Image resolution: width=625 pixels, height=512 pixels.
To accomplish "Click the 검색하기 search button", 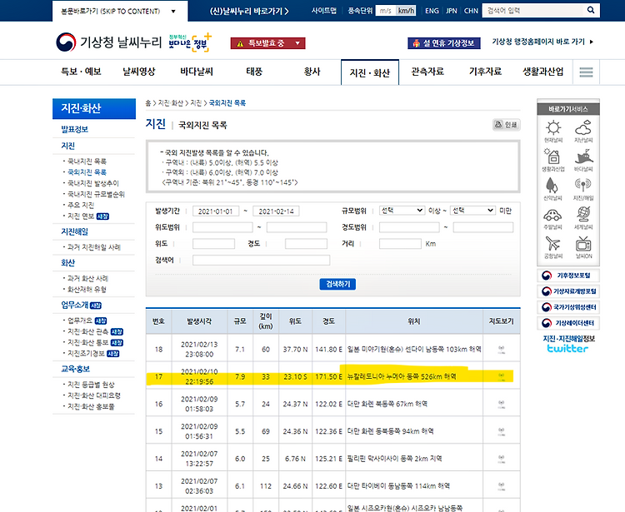I will coord(337,284).
